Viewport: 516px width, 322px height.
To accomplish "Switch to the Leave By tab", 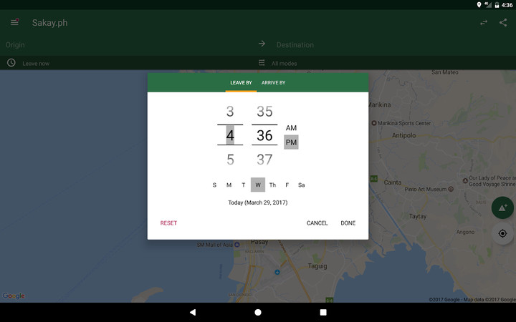I will pyautogui.click(x=241, y=82).
